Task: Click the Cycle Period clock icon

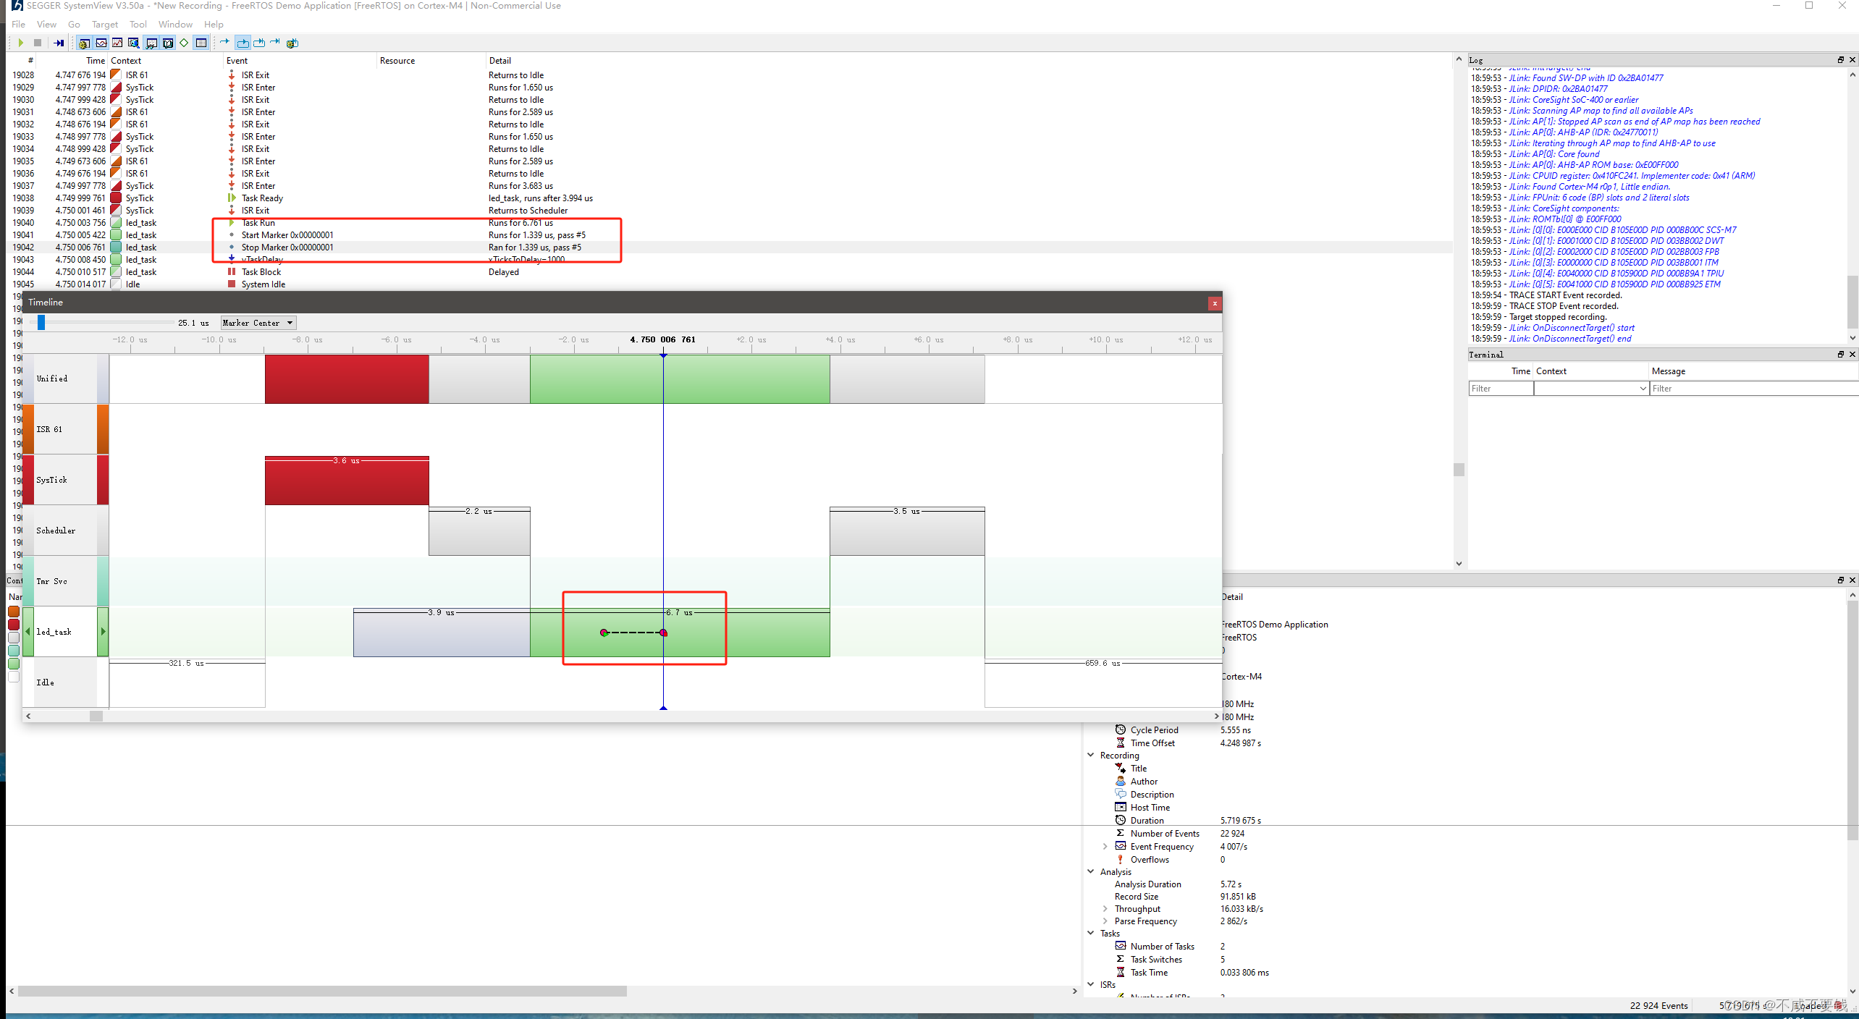Action: tap(1121, 730)
